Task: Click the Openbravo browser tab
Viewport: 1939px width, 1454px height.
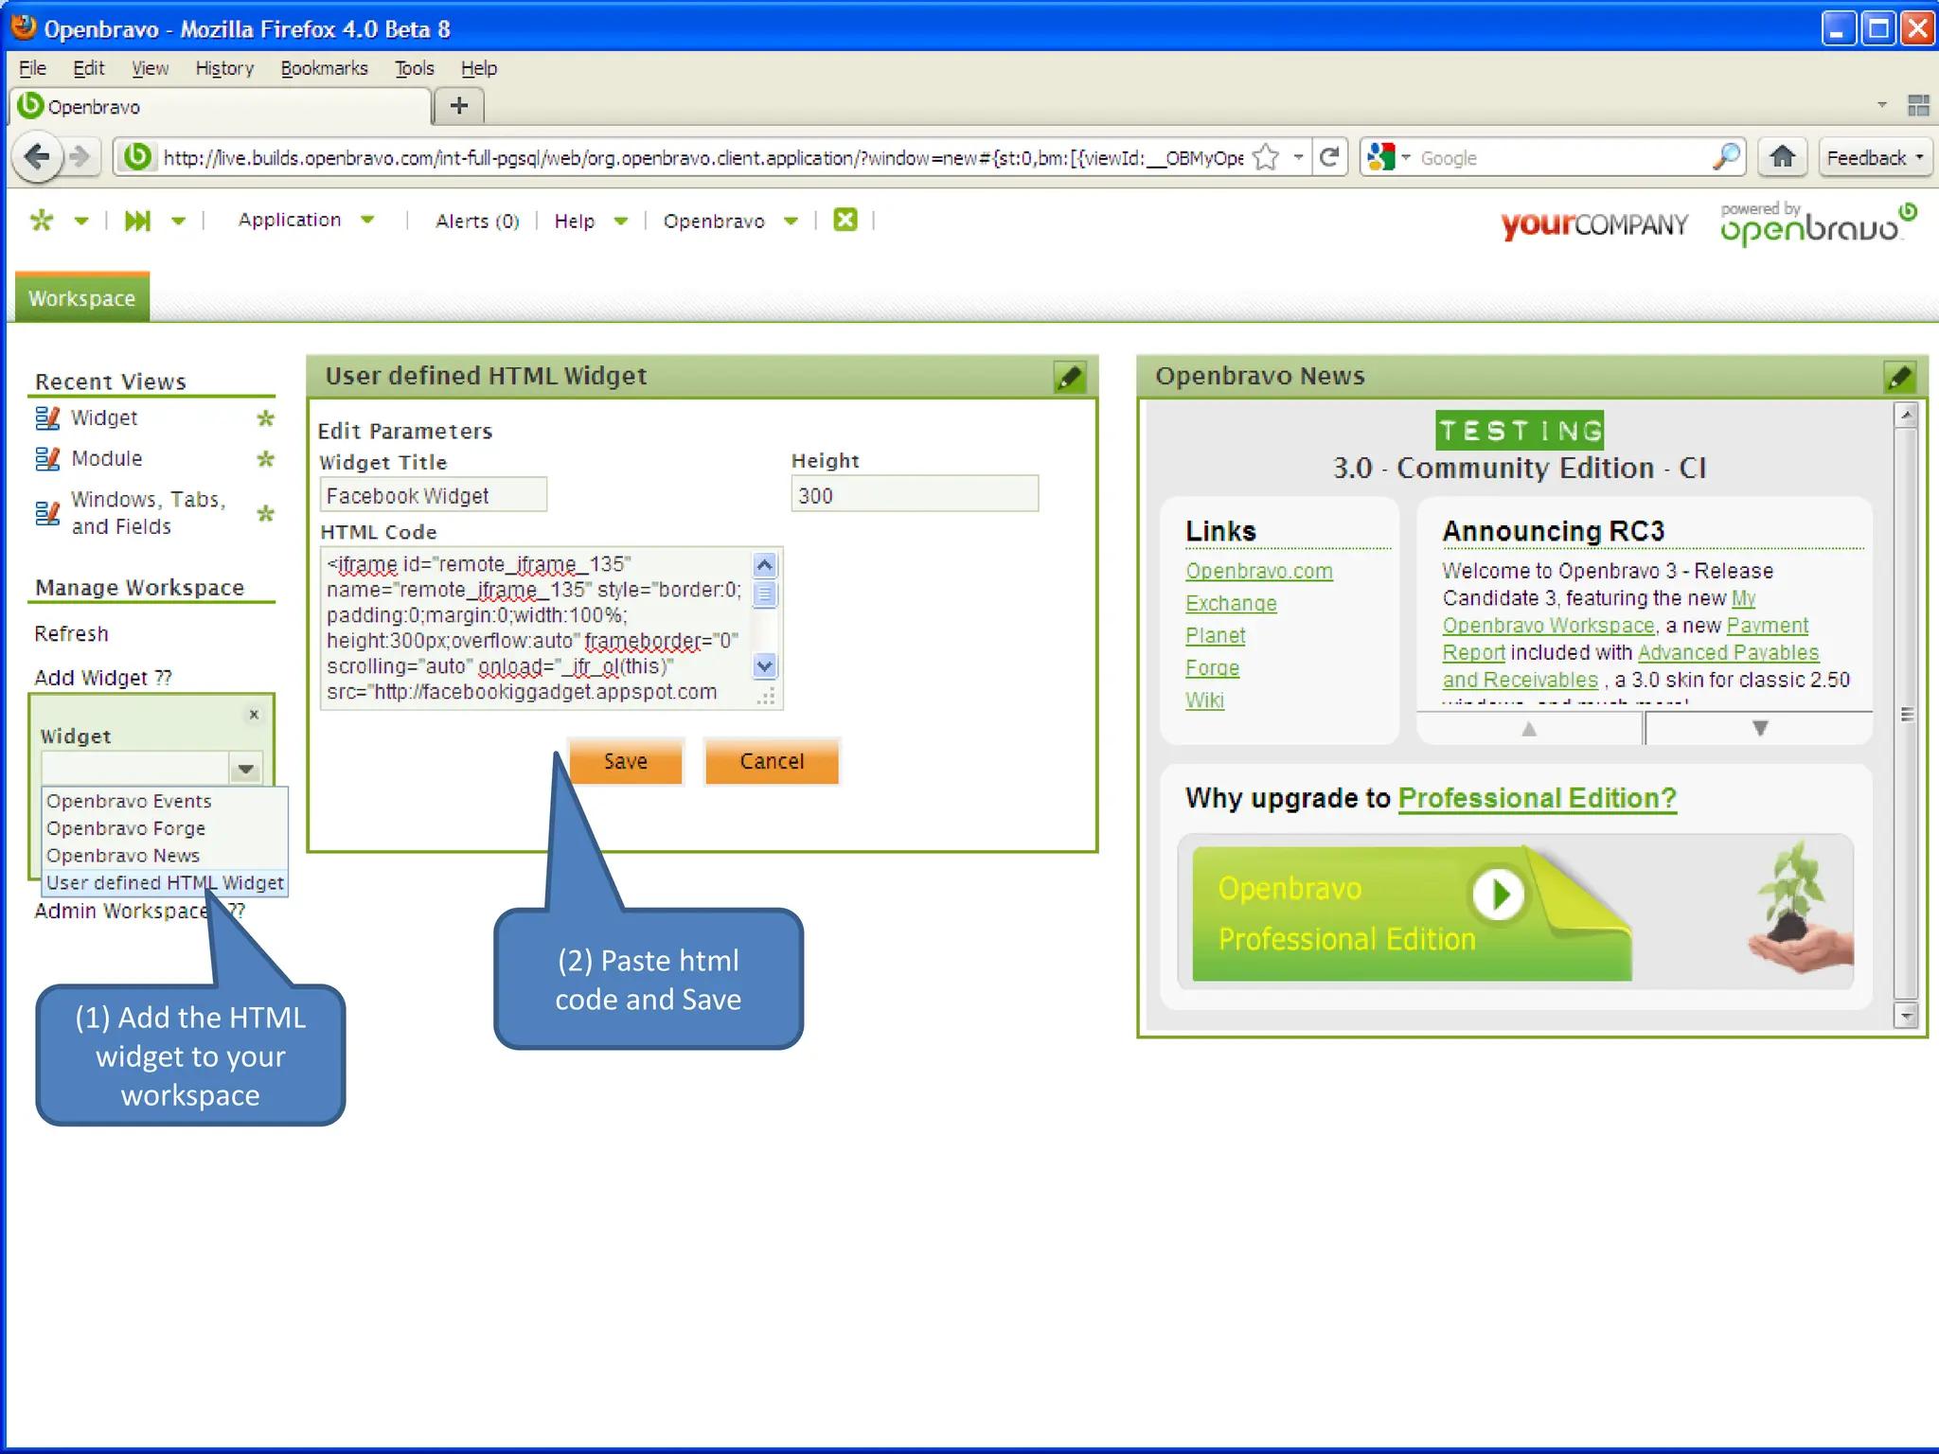Action: pos(220,106)
